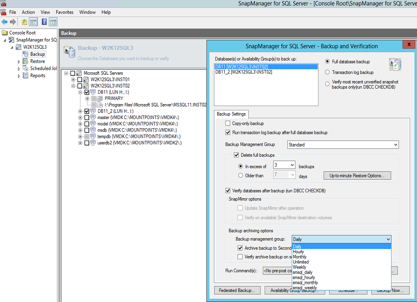417x302 pixels.
Task: Click the Up-to-minute Restore Options button
Action: 357,175
